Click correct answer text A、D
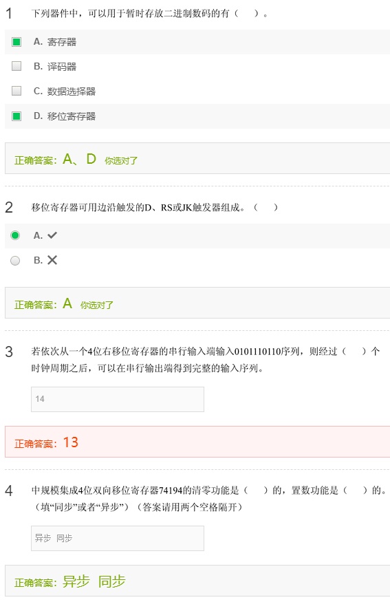The height and width of the screenshot is (602, 390). coord(80,159)
